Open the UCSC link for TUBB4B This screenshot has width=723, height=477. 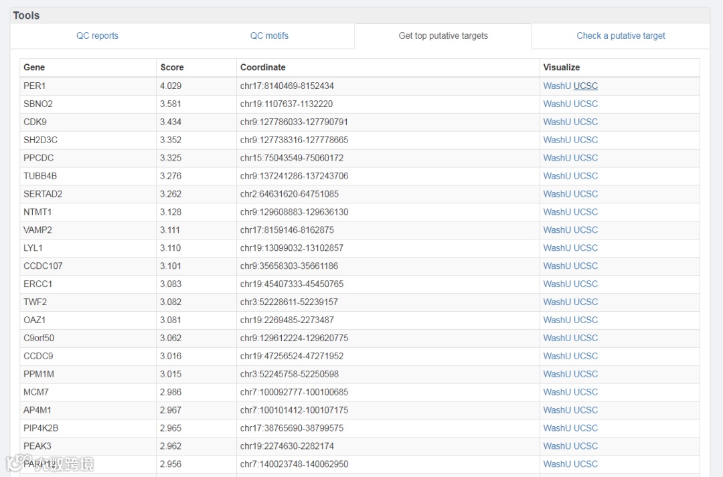click(x=586, y=175)
